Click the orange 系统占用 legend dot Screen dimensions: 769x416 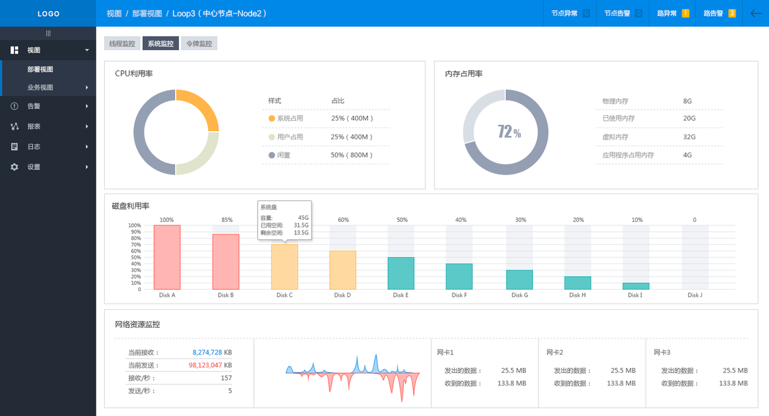(271, 118)
